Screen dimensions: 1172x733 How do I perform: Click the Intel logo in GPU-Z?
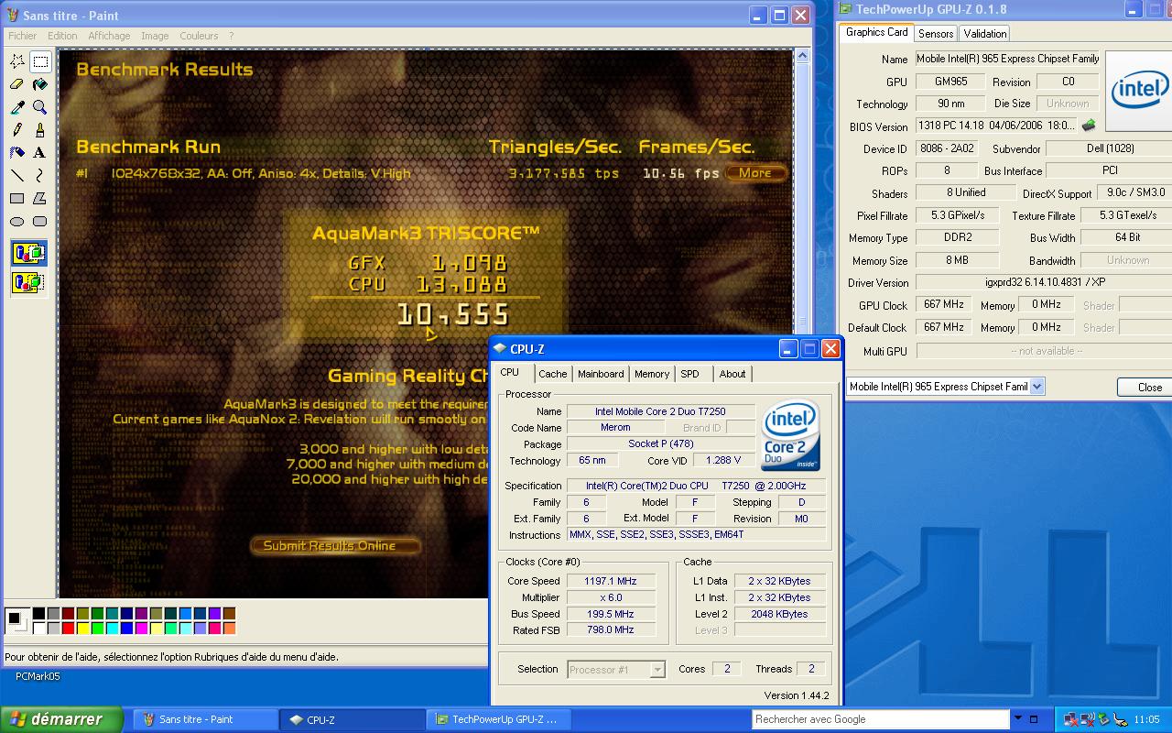1138,91
